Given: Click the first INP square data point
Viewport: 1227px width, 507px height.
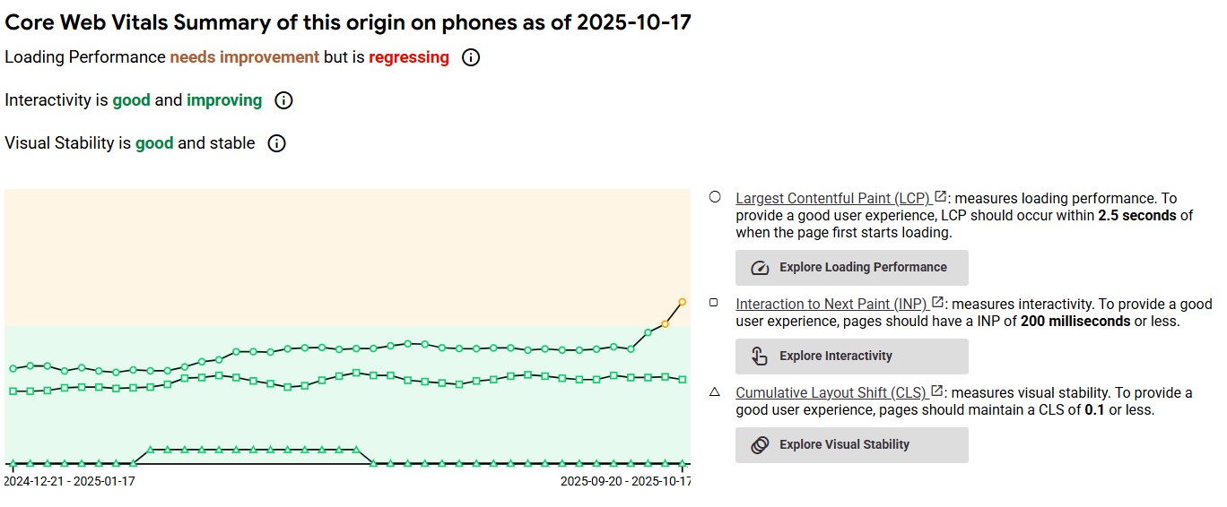Looking at the screenshot, I should tap(13, 391).
